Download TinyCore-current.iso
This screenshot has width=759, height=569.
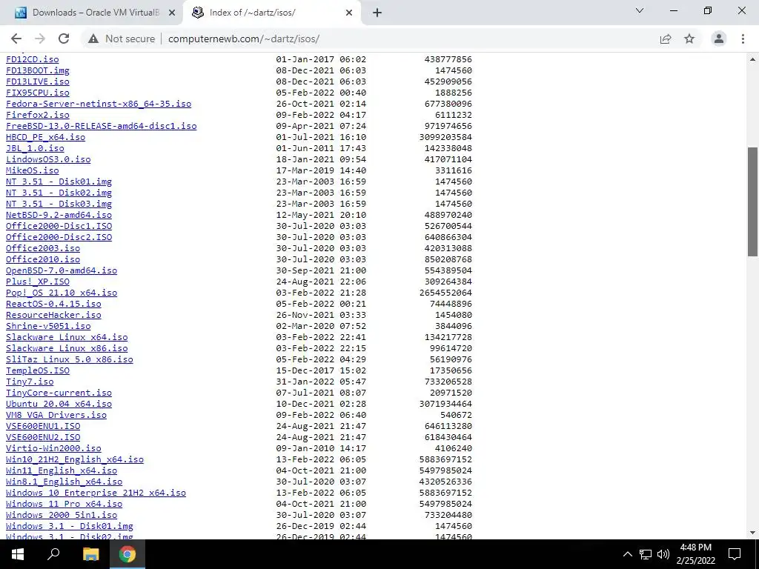(59, 393)
